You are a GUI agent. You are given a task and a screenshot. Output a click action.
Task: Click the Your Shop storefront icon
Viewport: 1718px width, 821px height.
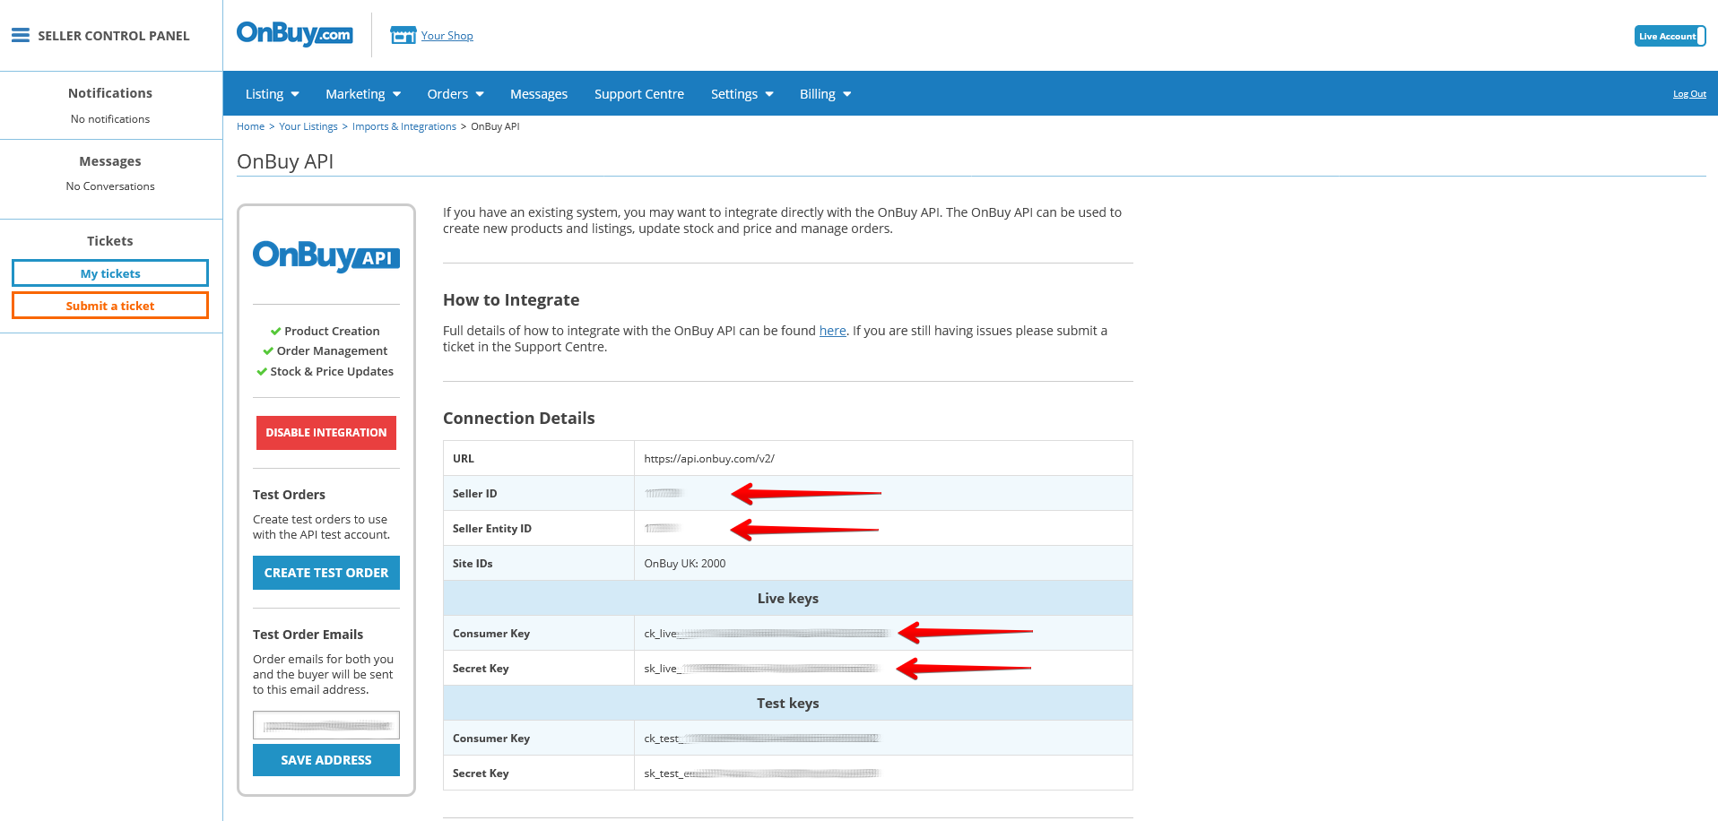pyautogui.click(x=403, y=35)
